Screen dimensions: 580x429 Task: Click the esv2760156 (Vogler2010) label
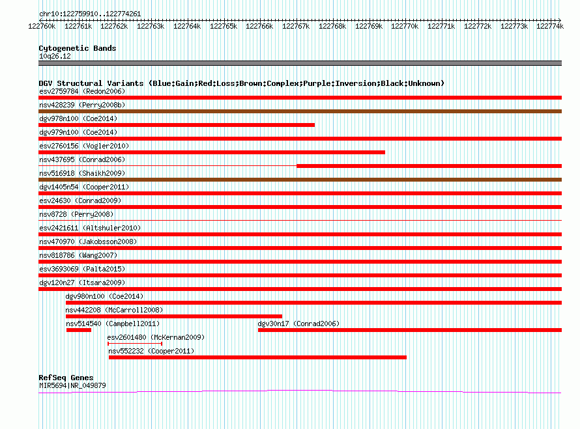pyautogui.click(x=84, y=146)
